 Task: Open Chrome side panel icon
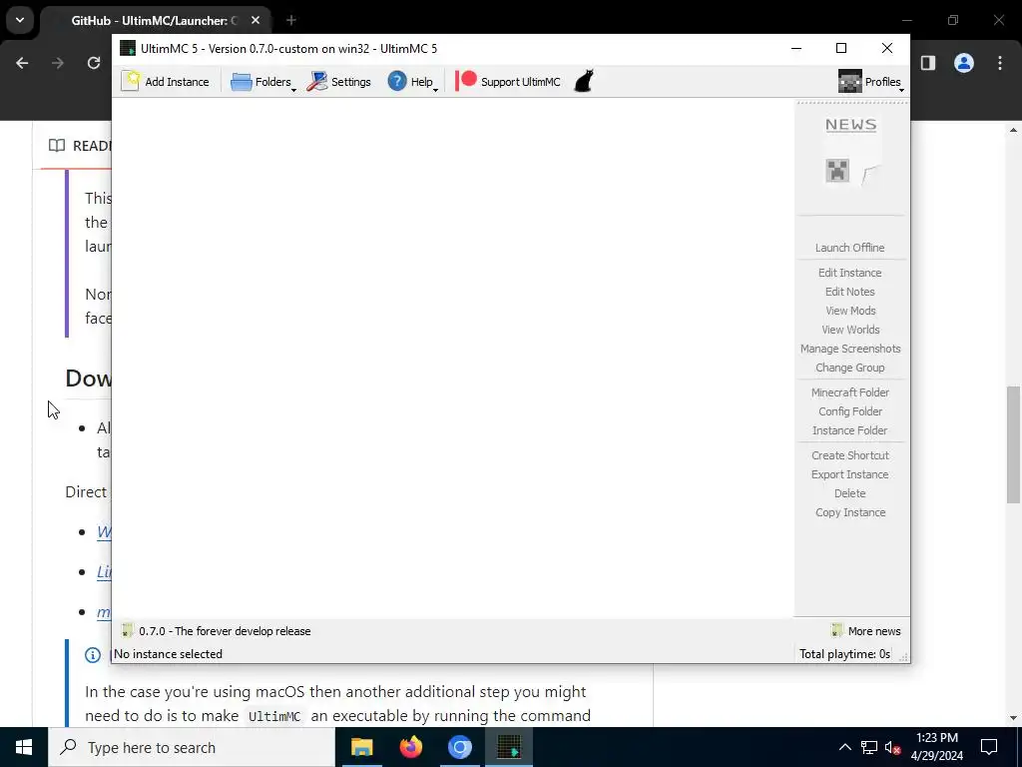pos(928,63)
